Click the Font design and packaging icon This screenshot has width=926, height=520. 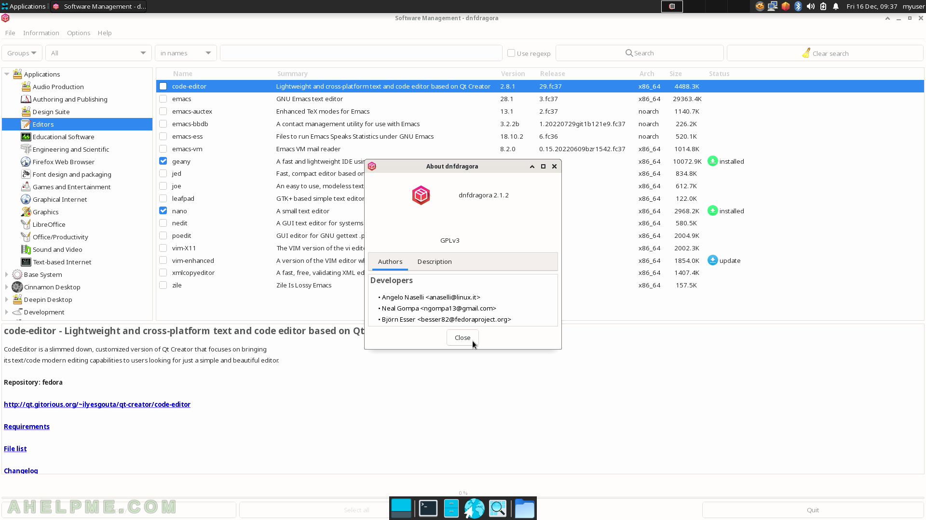click(x=26, y=174)
